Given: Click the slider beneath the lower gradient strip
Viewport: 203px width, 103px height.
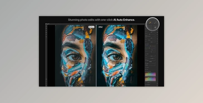Looking at the screenshot, I should [150, 83].
